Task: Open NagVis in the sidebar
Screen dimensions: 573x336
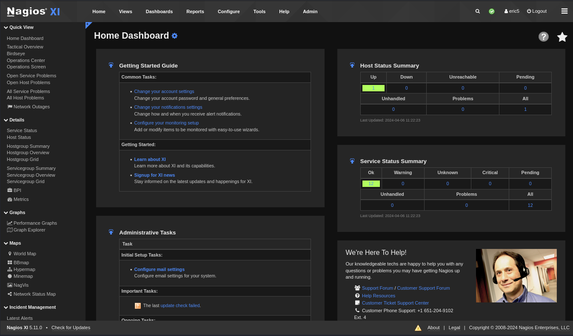Action: point(18,285)
